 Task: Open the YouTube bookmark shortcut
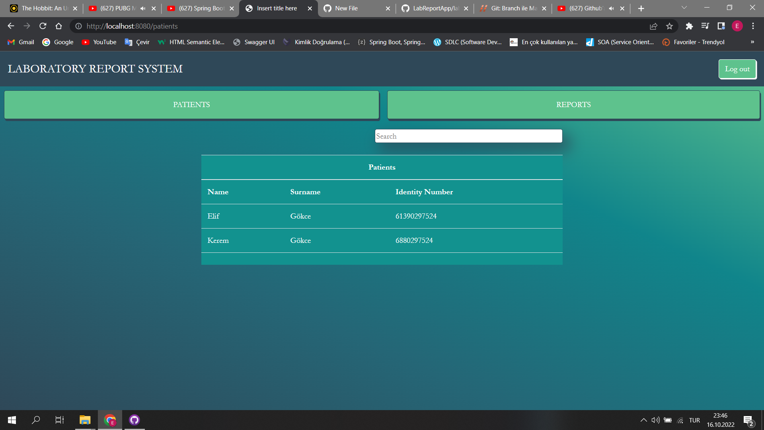click(x=99, y=42)
